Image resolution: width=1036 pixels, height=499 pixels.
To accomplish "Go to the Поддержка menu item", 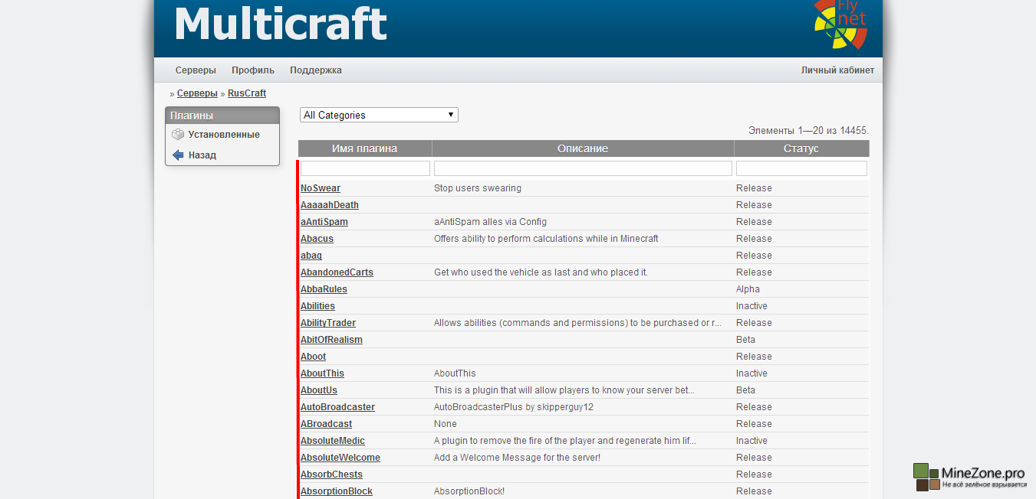I will pos(316,70).
